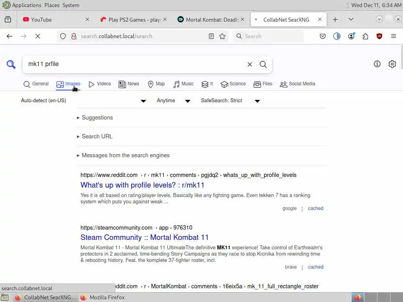Open the Applications menu
The height and width of the screenshot is (302, 403).
click(x=26, y=5)
